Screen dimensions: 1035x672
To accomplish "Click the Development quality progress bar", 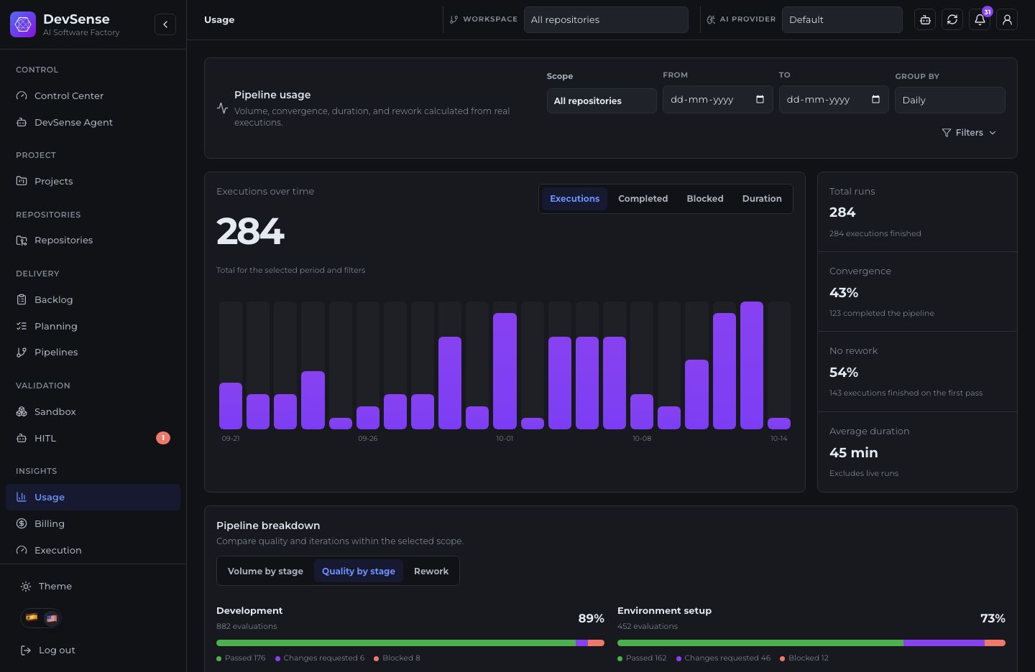I will click(x=410, y=643).
